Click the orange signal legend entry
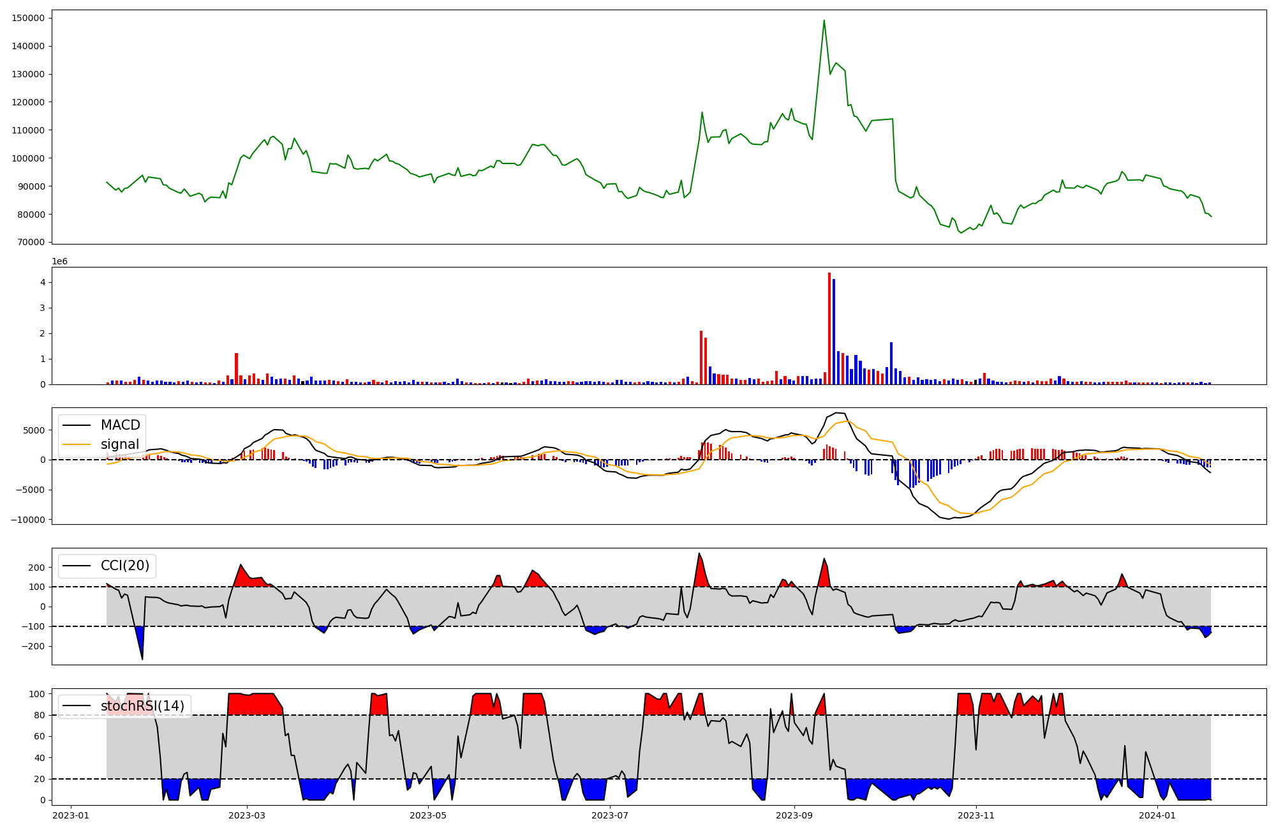1276x830 pixels. (x=120, y=444)
